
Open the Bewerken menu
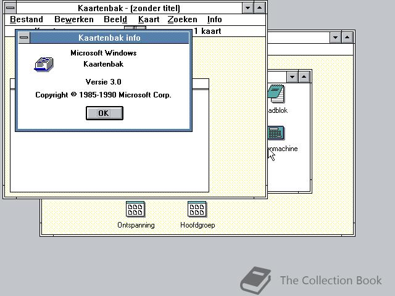(74, 19)
